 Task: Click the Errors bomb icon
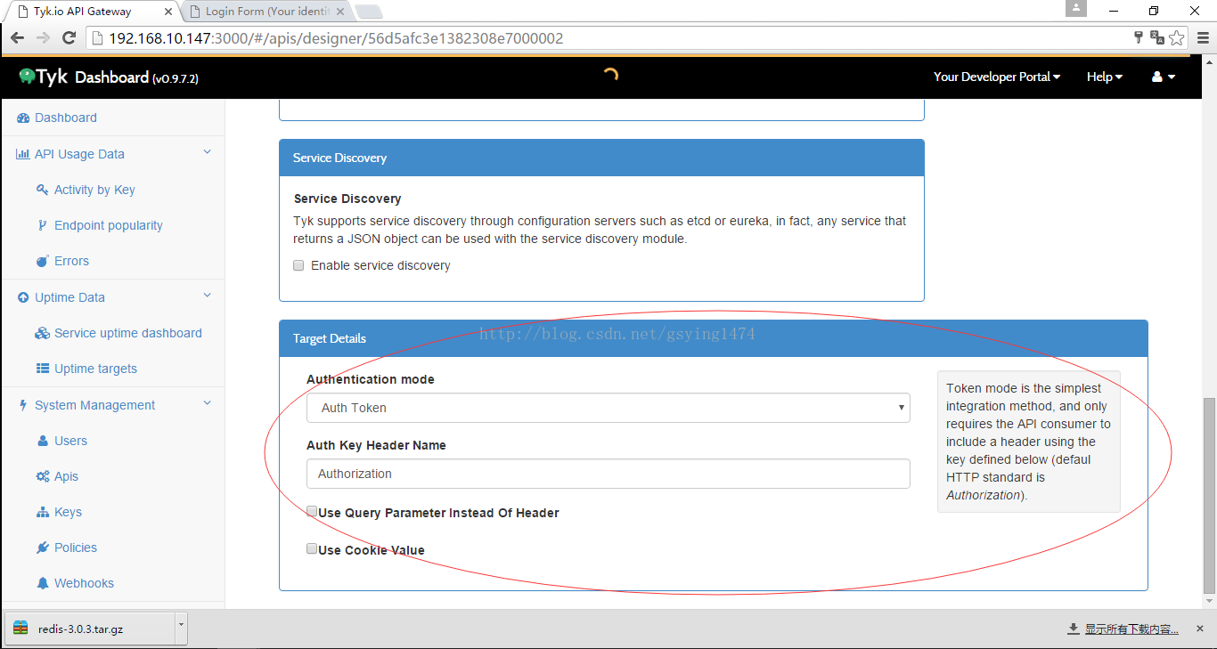pos(42,261)
